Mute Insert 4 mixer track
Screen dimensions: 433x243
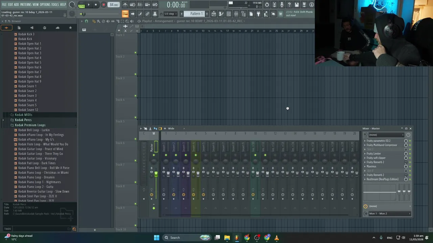click(196, 155)
